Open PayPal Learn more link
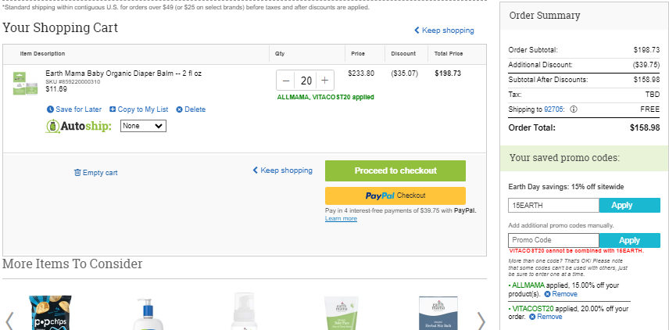 341,219
